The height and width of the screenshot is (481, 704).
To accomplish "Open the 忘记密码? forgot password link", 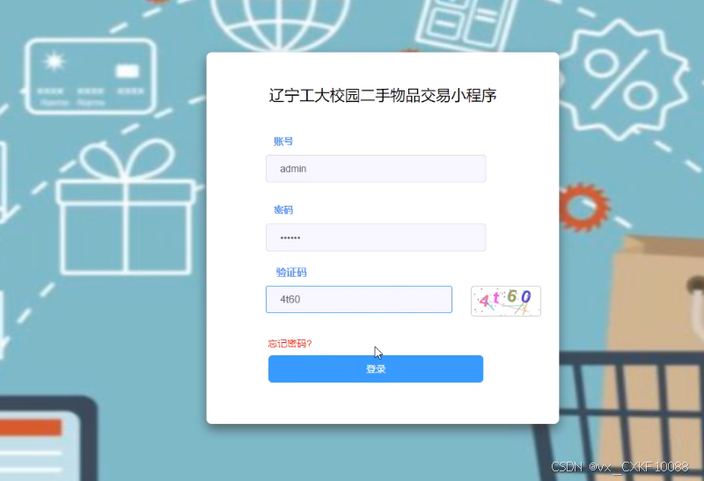I will point(290,344).
